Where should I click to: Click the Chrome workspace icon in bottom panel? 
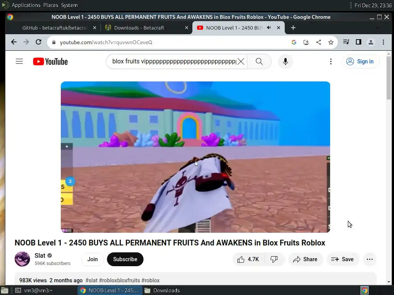coord(365,290)
